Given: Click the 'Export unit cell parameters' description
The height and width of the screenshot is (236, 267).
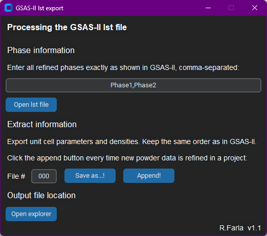Looking at the screenshot, I should click(x=132, y=141).
